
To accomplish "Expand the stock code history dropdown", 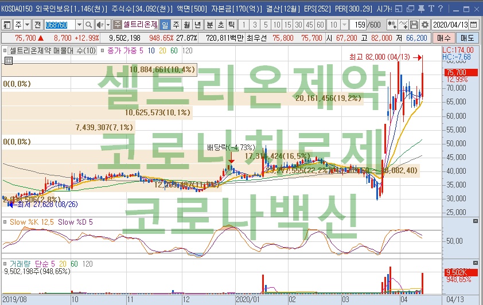I will point(79,25).
